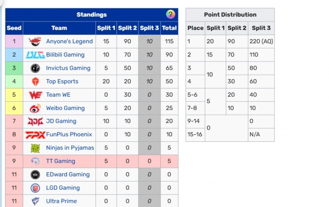The height and width of the screenshot is (207, 329).
Task: Click the Total column header
Action: tap(170, 28)
